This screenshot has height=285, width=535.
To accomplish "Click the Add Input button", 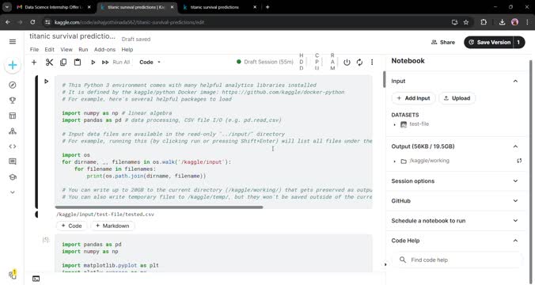I will tap(413, 98).
